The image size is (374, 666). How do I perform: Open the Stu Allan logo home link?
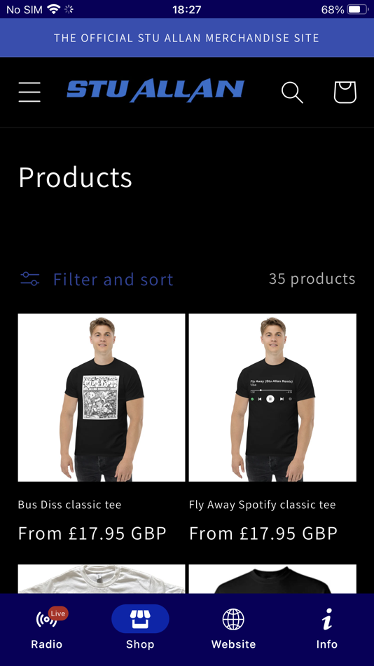coord(155,90)
